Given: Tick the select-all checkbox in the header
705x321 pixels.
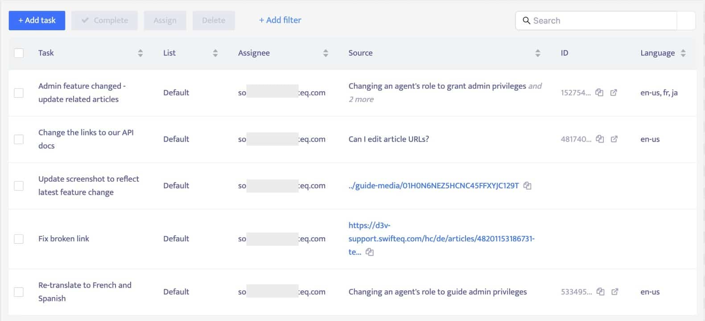Looking at the screenshot, I should point(19,53).
